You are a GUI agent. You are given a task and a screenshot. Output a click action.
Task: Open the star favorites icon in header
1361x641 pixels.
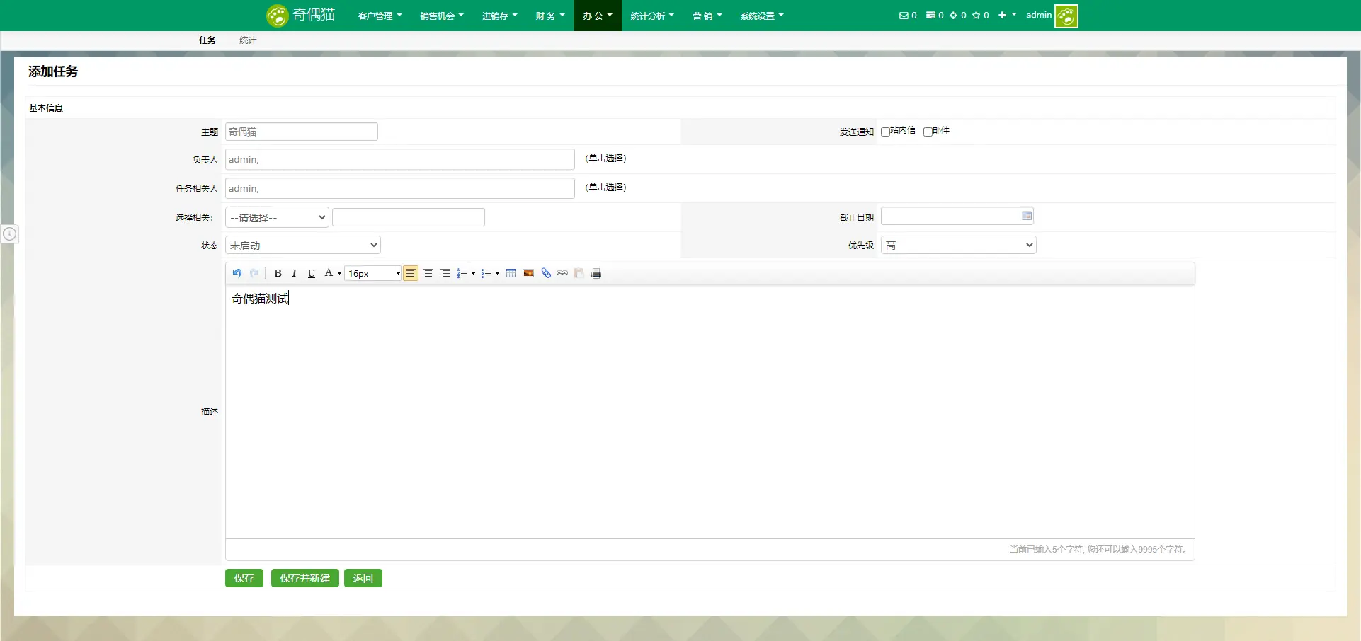point(976,15)
